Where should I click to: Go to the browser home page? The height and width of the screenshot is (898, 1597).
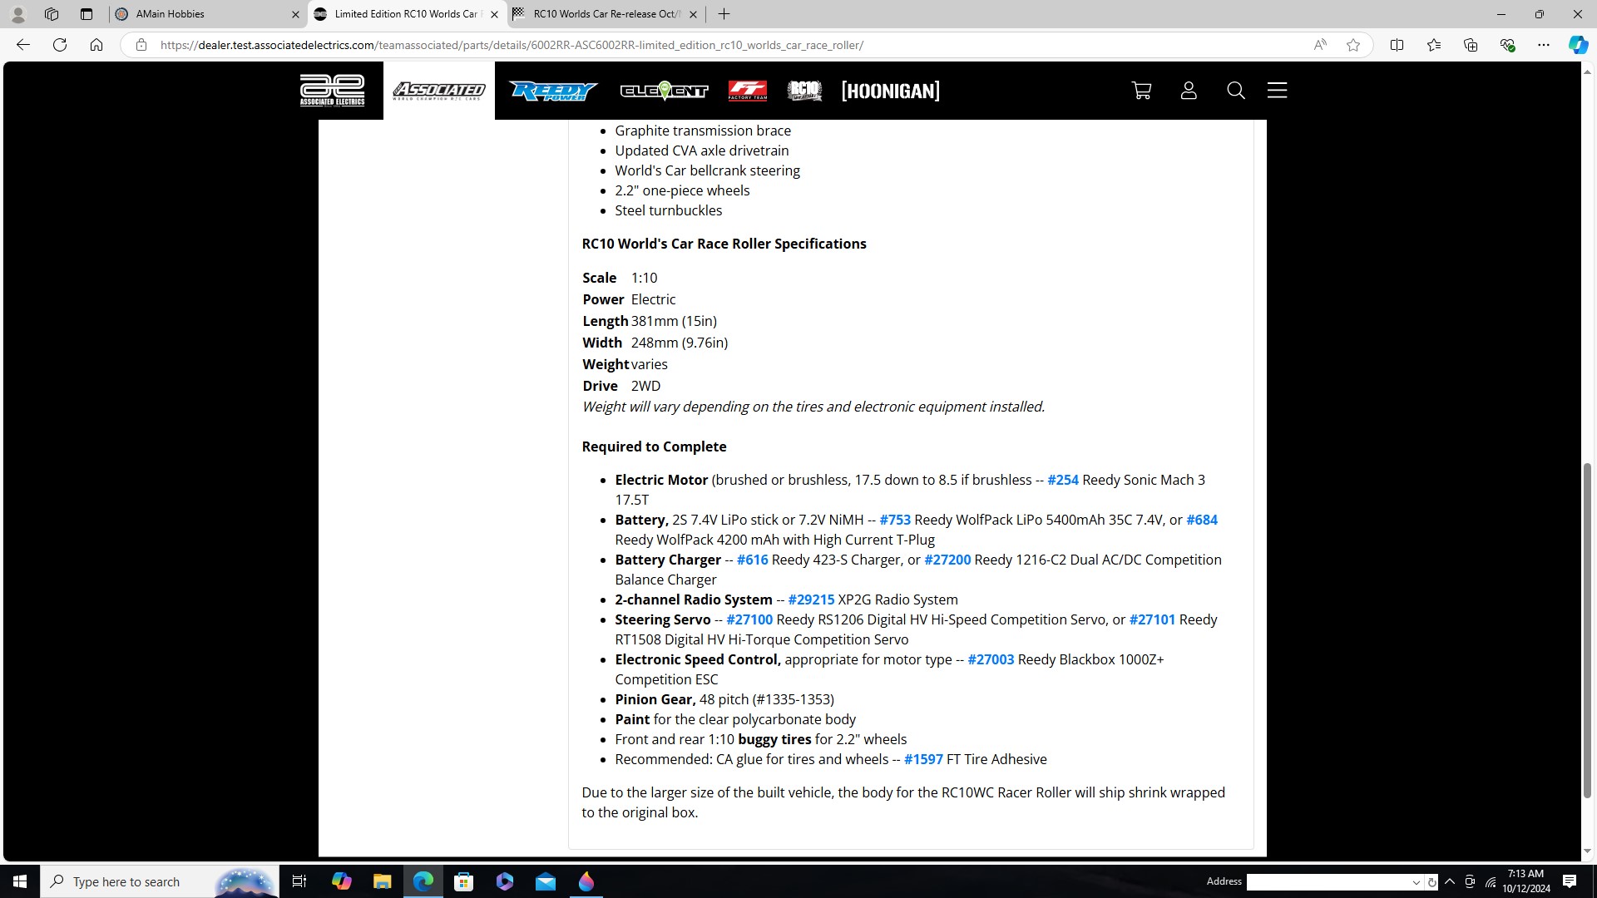pos(96,45)
